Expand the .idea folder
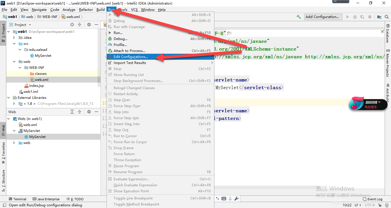This screenshot has height=208, width=391. coord(14,38)
